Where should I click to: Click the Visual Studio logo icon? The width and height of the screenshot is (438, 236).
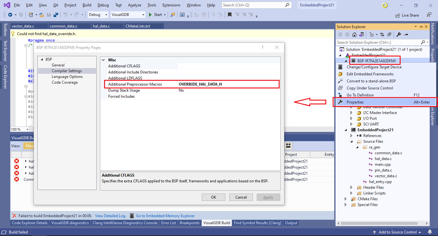6,5
